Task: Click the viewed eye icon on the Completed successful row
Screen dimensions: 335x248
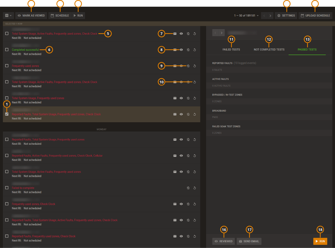Action: [x=181, y=50]
